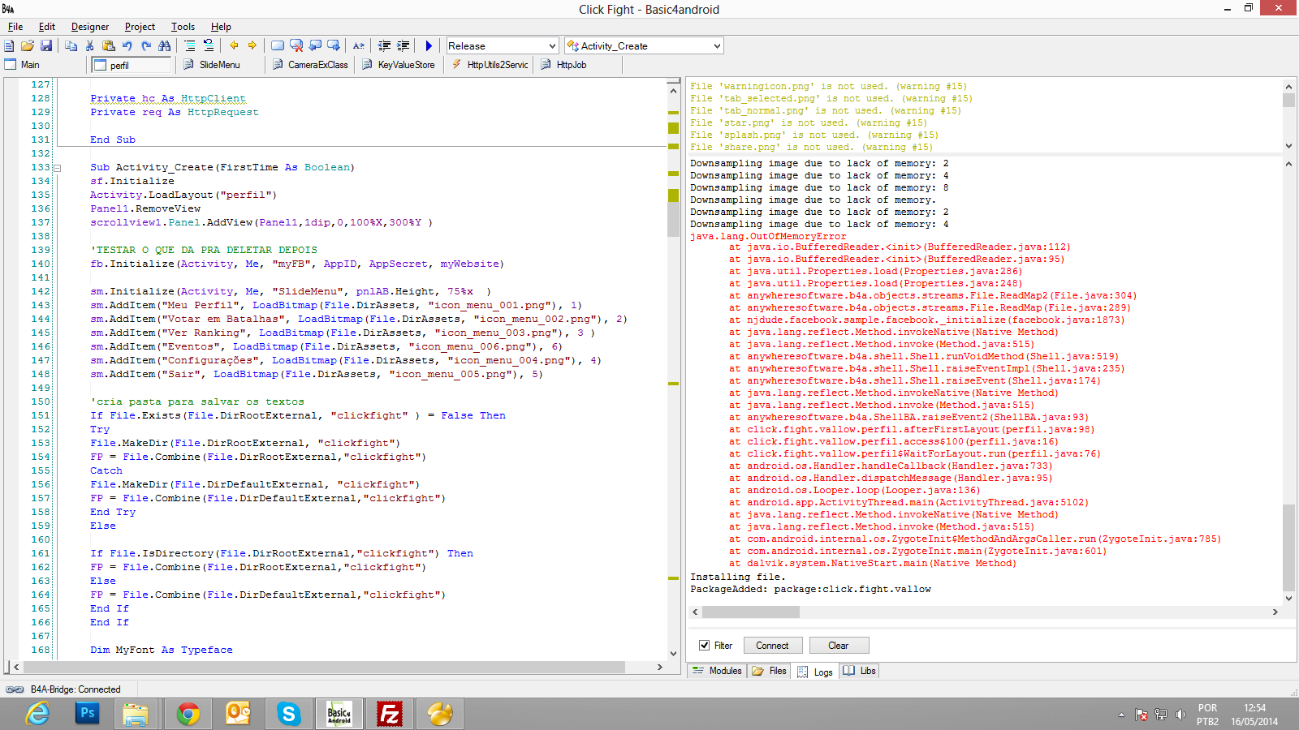Click the Undo toolbar icon
The image size is (1299, 730).
point(127,46)
